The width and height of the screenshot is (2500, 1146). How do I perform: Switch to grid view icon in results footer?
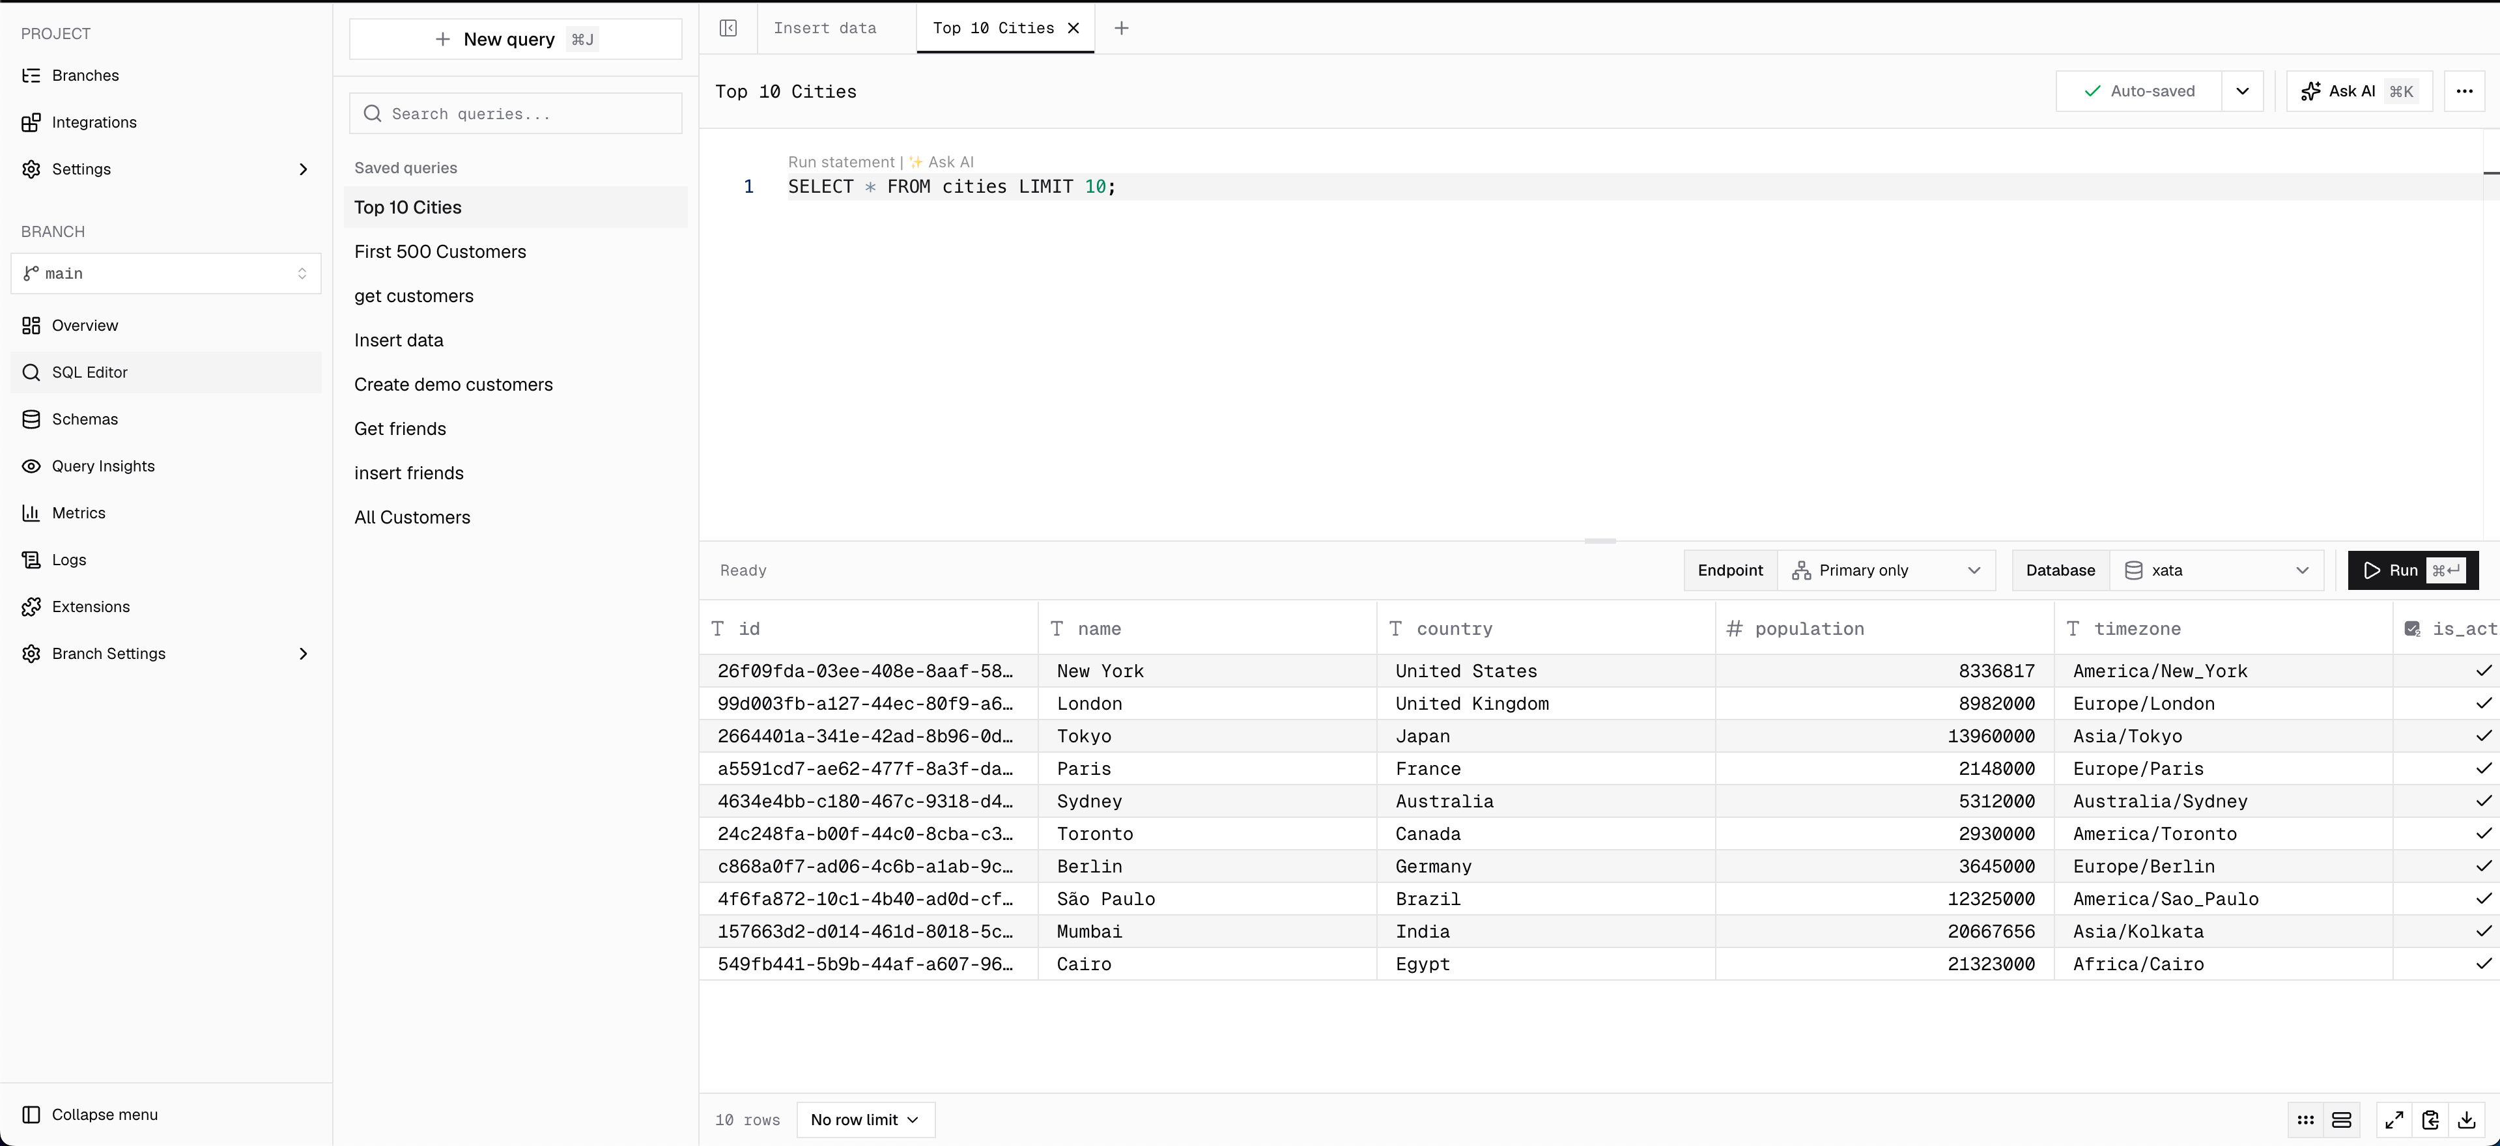point(2306,1120)
